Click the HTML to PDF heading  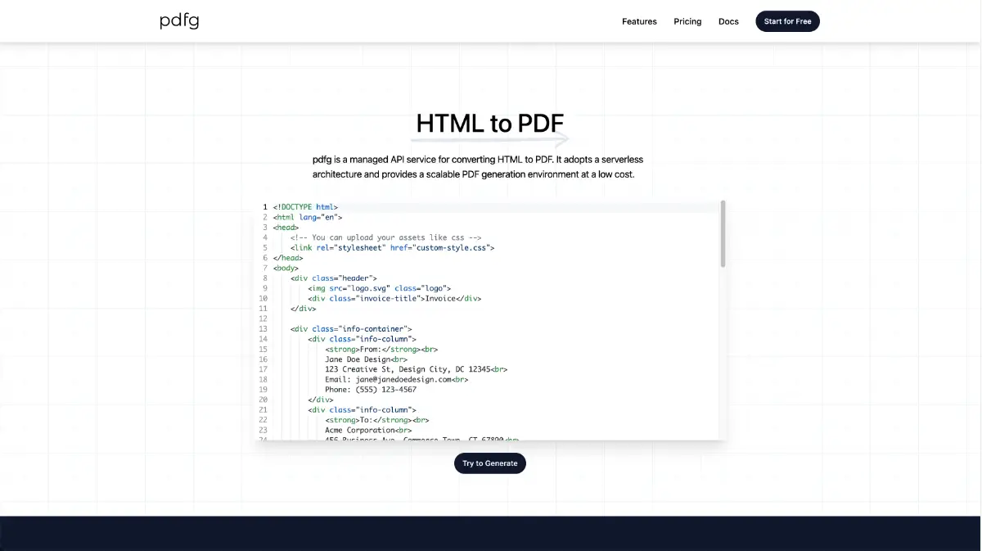tap(490, 124)
